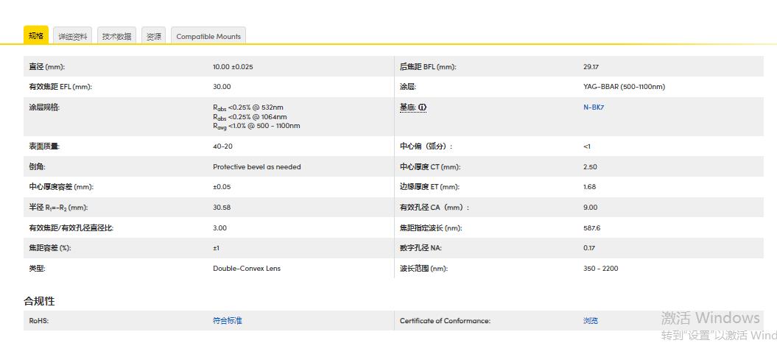Click the wavelength range value 350 - 2200
Screen dimensions: 777x343
(600, 269)
